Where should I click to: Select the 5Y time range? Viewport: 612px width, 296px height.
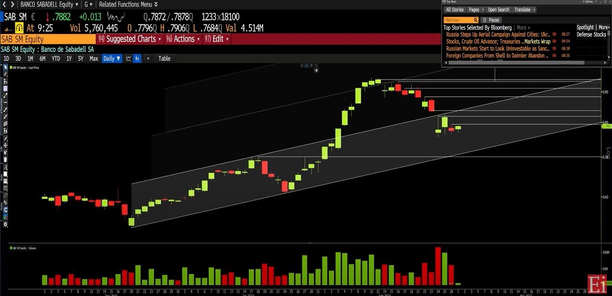tap(80, 59)
